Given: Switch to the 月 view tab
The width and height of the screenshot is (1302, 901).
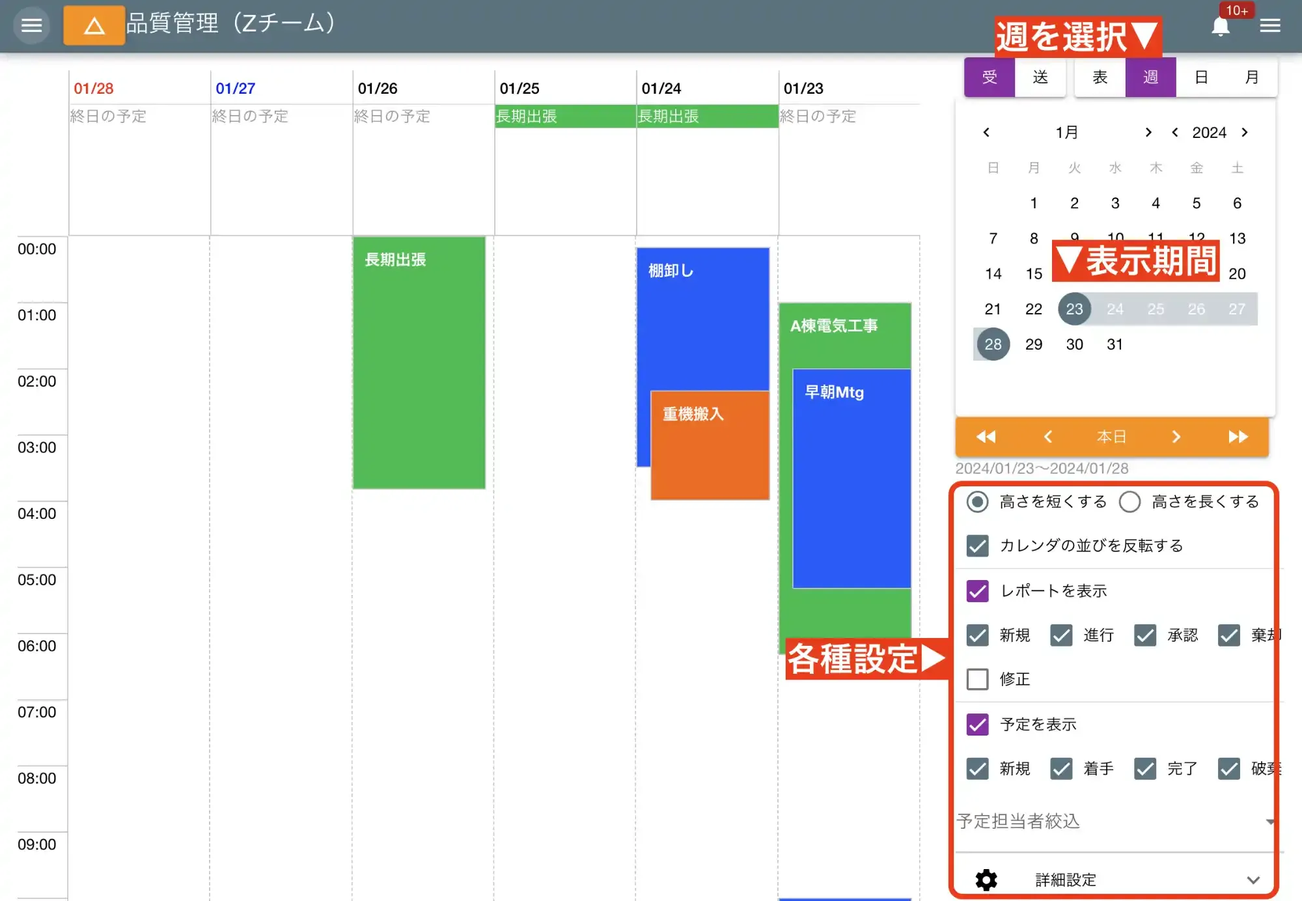Looking at the screenshot, I should [x=1251, y=77].
